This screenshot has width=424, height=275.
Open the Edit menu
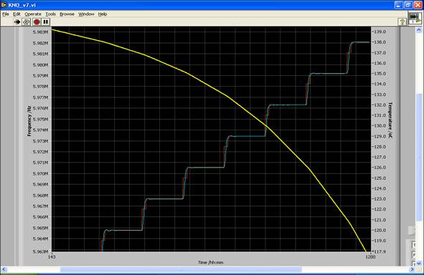(17, 14)
